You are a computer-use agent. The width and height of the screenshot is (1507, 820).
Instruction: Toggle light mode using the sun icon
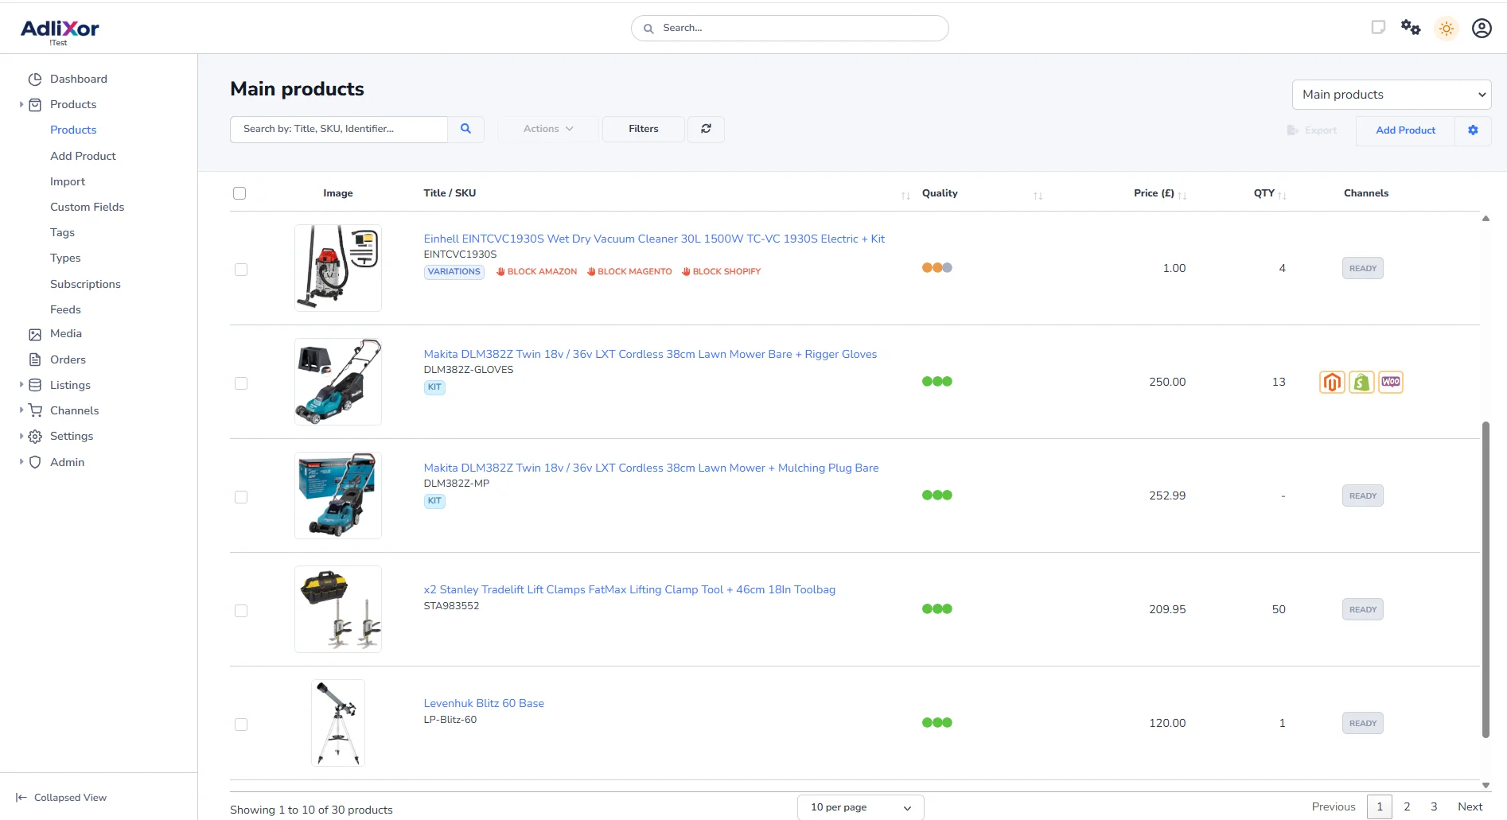pos(1446,27)
